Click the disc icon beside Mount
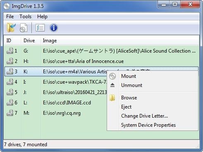203x152 pixels. coord(112,76)
